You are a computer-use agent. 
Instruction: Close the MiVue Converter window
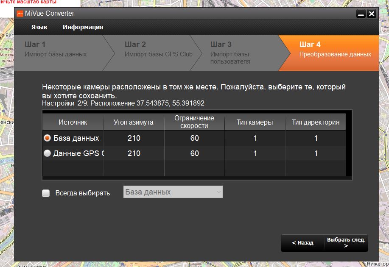coord(372,14)
